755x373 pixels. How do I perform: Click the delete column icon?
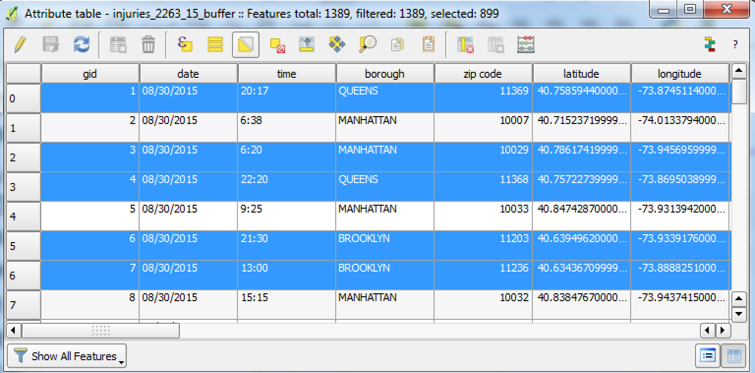tap(465, 45)
